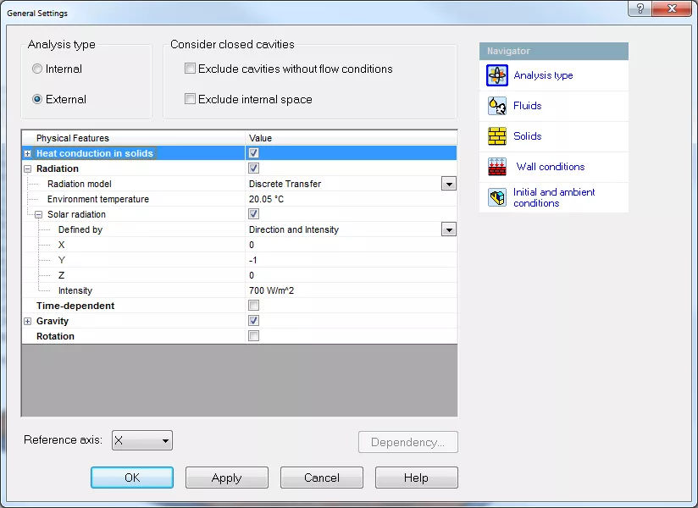698x508 pixels.
Task: Go to Fluids in the Navigator
Action: [527, 106]
